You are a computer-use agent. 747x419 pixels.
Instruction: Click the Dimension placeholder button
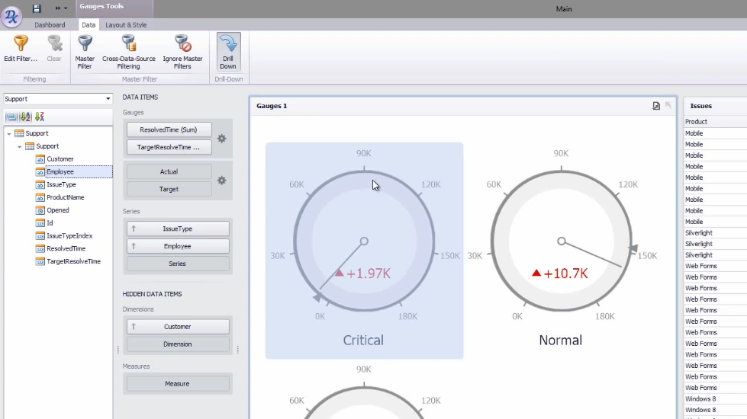pyautogui.click(x=178, y=344)
